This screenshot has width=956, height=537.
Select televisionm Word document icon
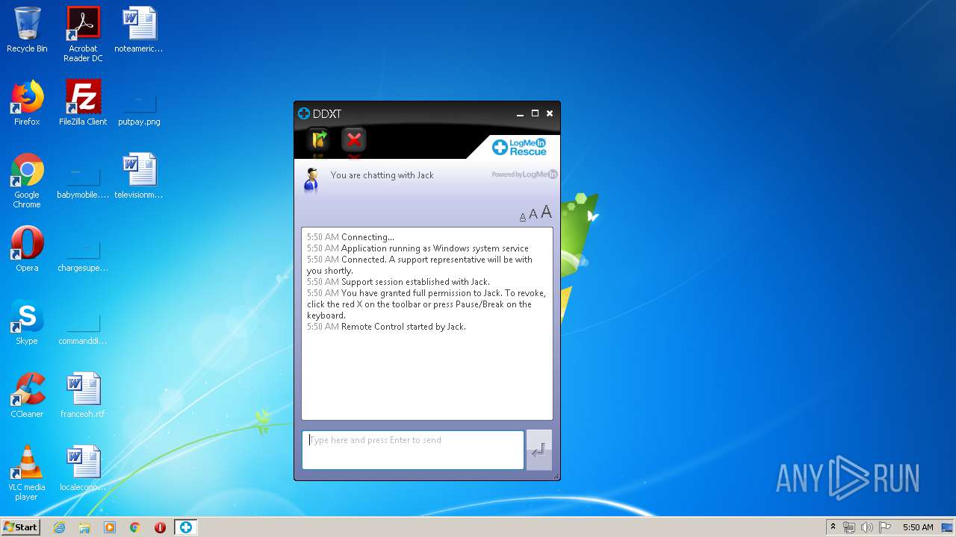139,176
